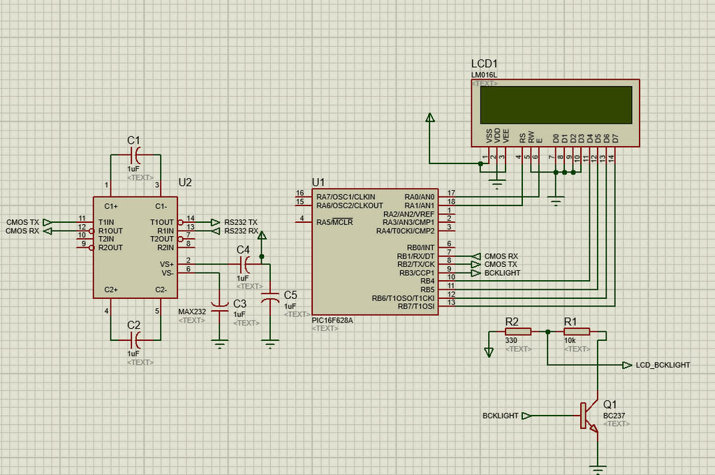Click the PIC16F628A part name
The image size is (715, 475).
332,321
